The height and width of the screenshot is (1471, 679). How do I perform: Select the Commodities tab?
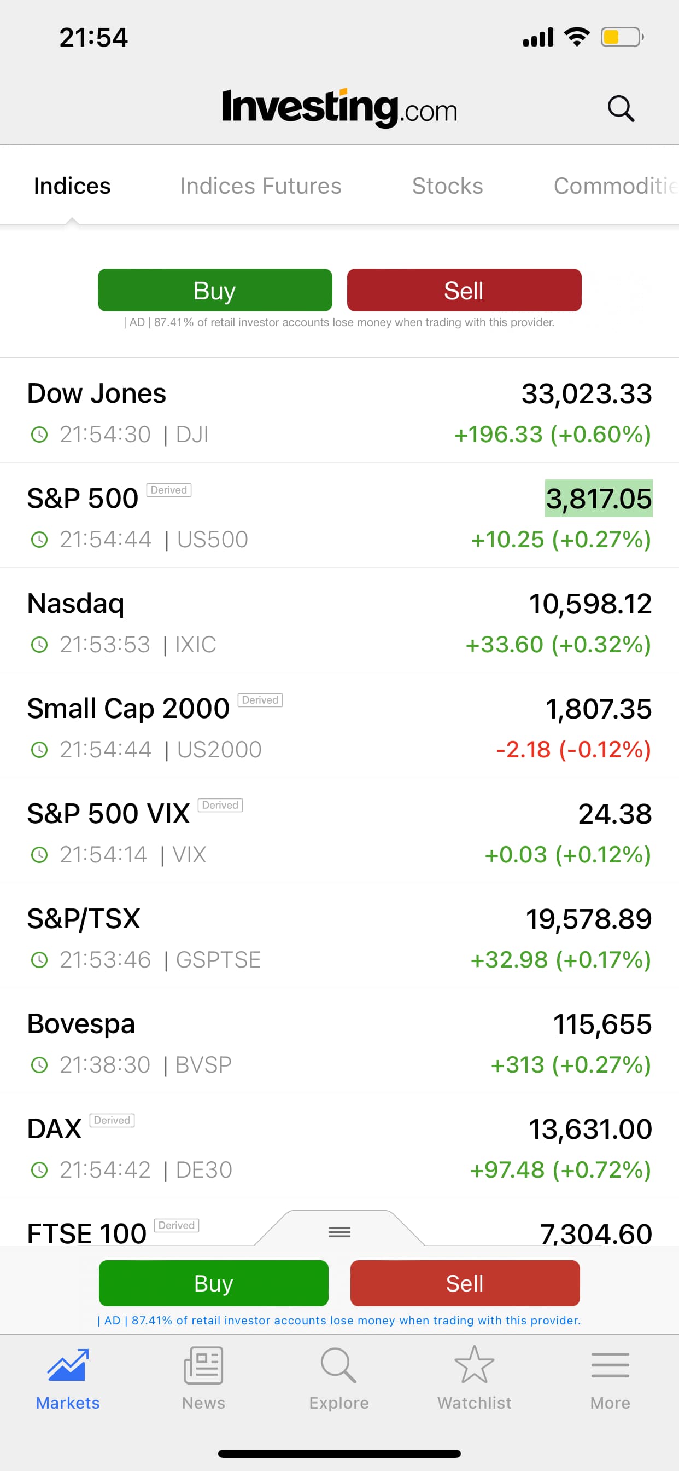[x=615, y=186]
